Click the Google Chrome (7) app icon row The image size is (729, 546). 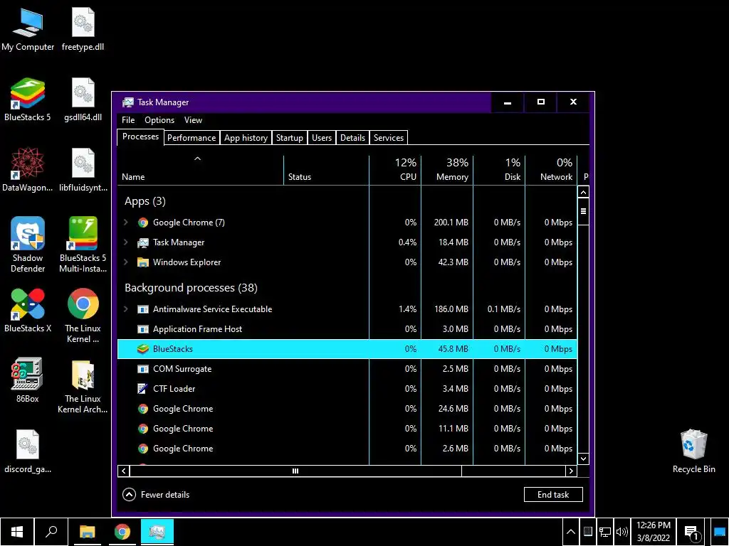(347, 223)
